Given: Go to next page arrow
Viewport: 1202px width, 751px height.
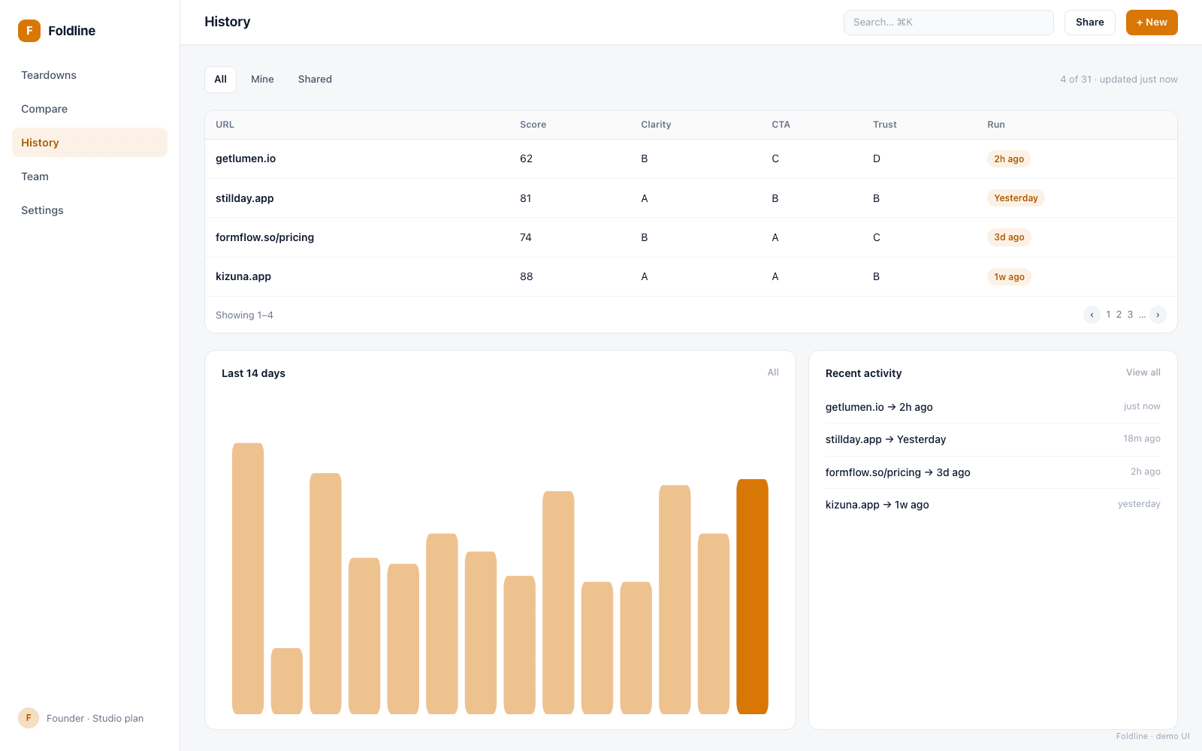Looking at the screenshot, I should coord(1158,315).
